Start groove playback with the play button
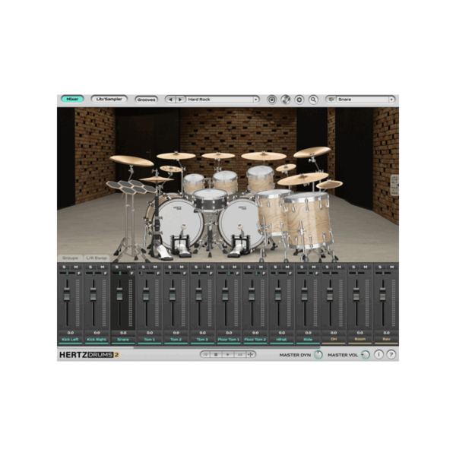 pos(228,354)
